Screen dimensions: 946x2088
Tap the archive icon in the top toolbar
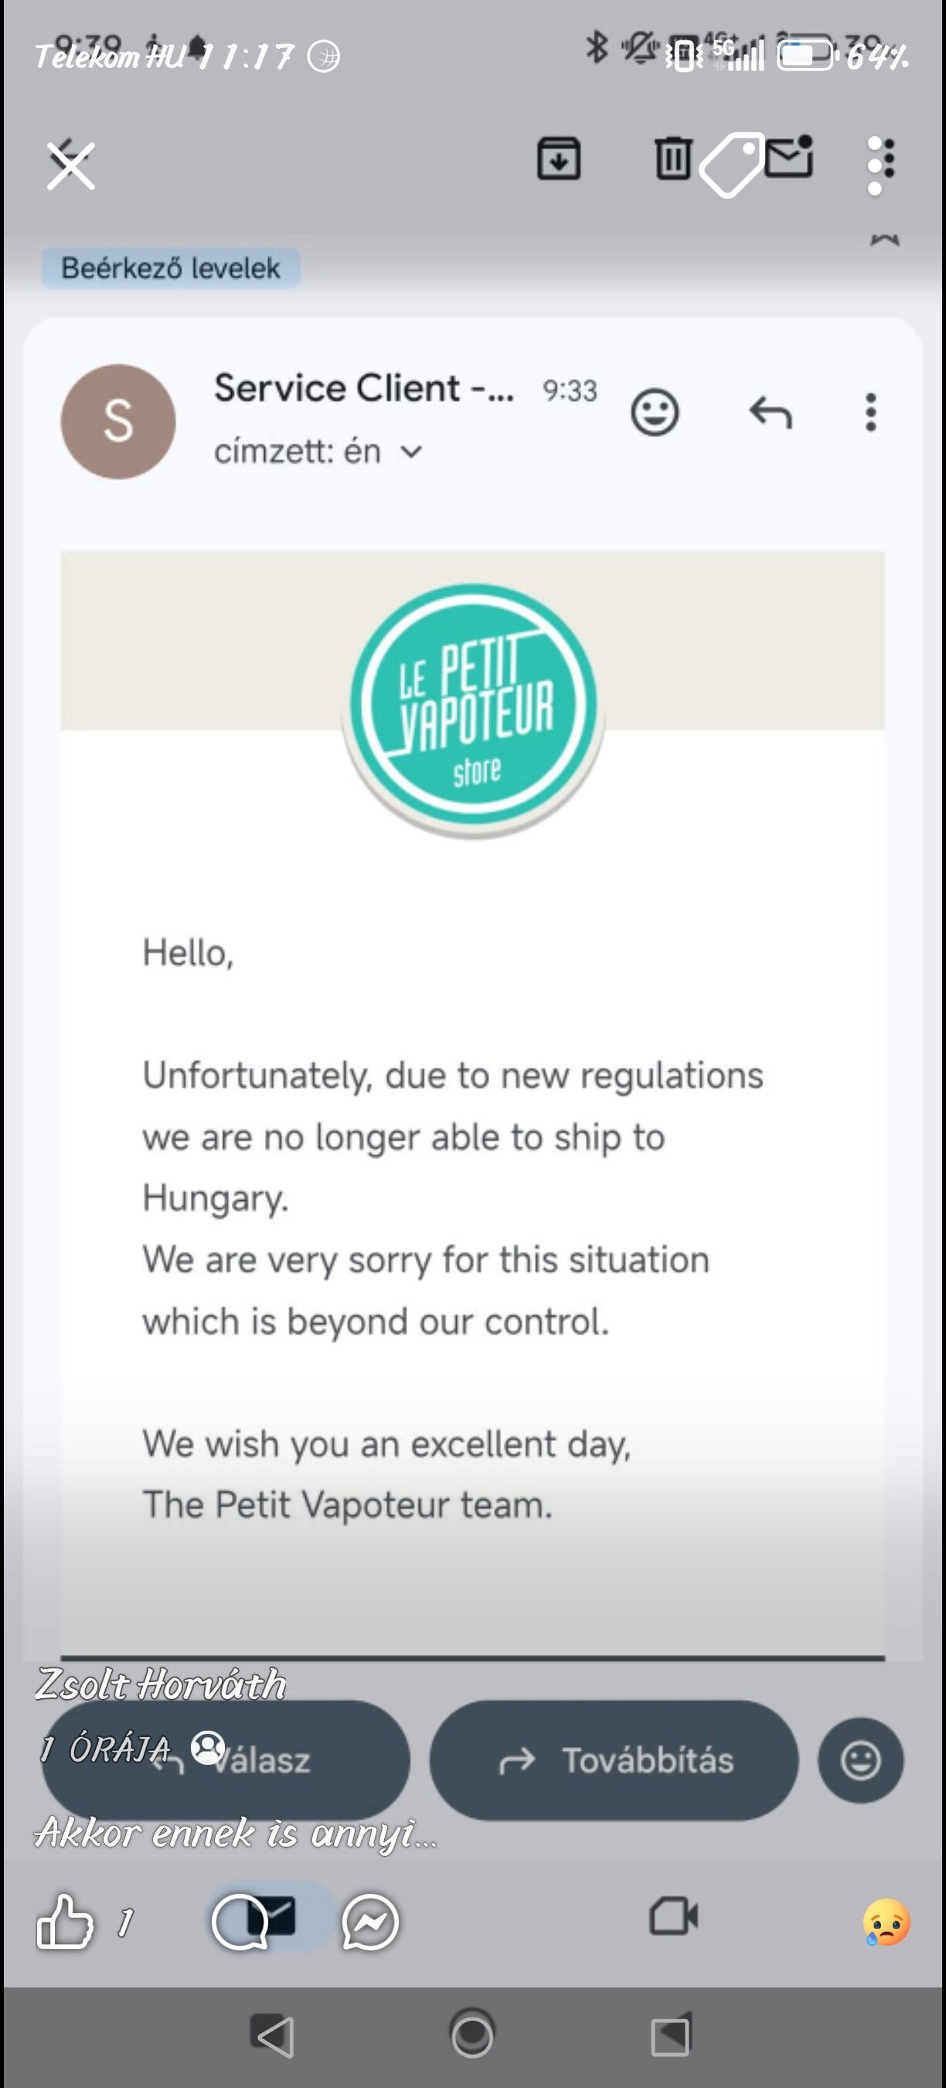click(x=559, y=158)
